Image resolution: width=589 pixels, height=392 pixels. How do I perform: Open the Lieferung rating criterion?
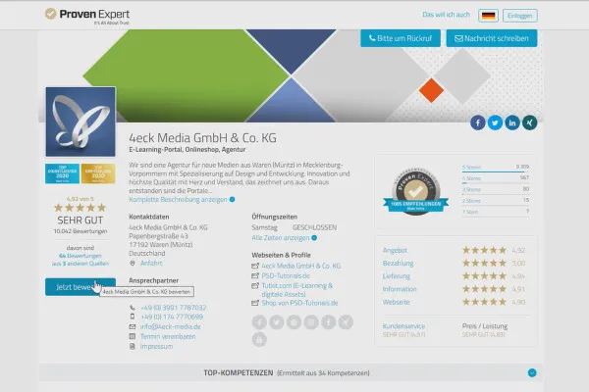tap(397, 276)
